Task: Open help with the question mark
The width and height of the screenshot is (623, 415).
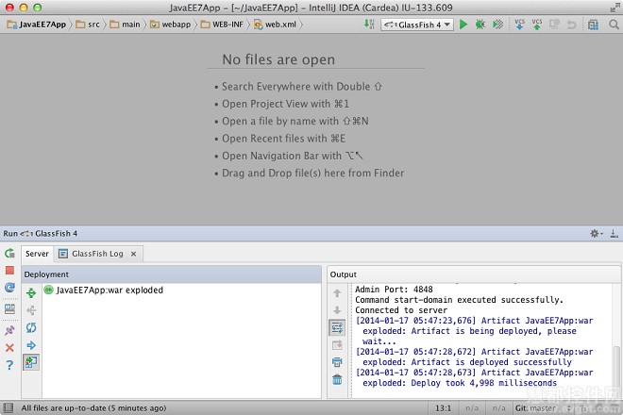Action: tap(10, 365)
